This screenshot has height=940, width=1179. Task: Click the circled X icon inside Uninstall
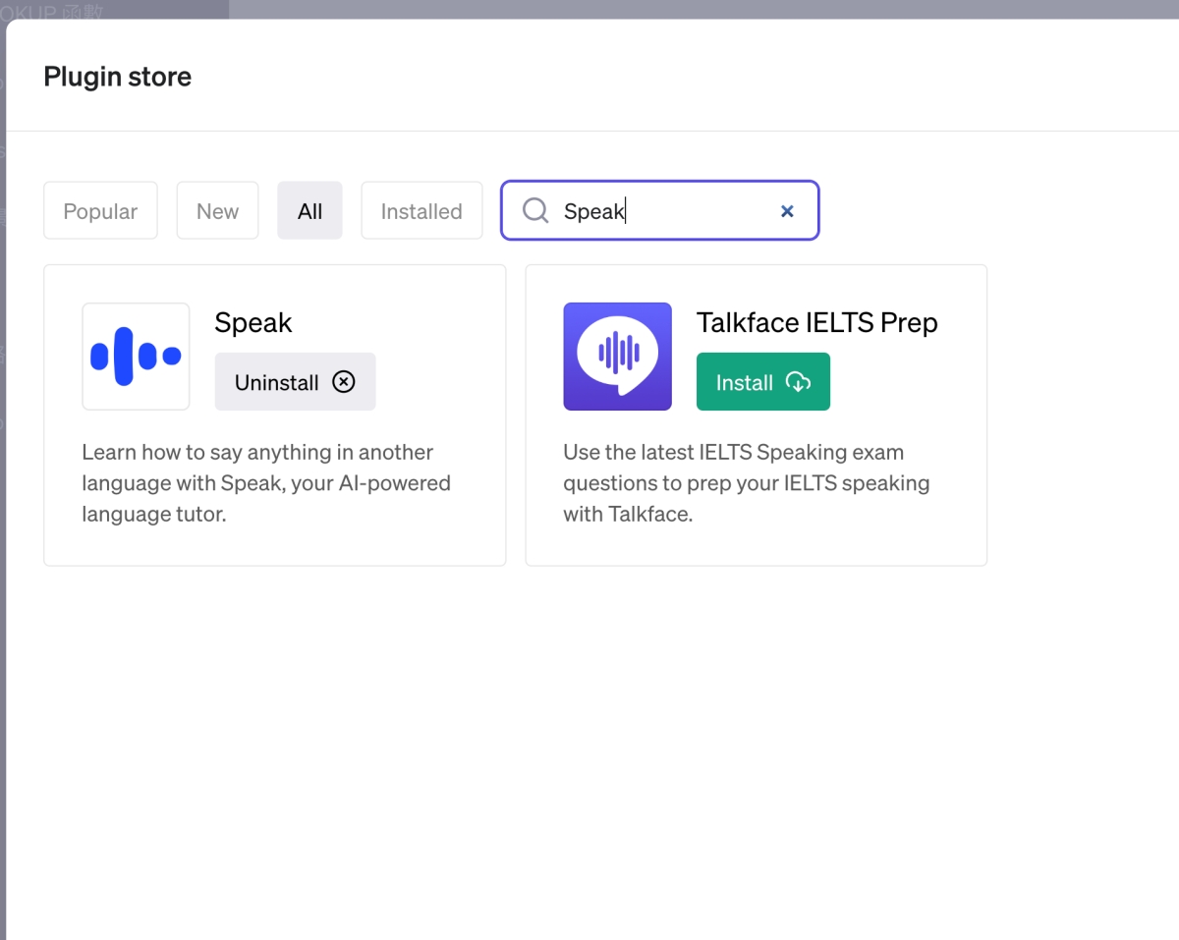(343, 382)
